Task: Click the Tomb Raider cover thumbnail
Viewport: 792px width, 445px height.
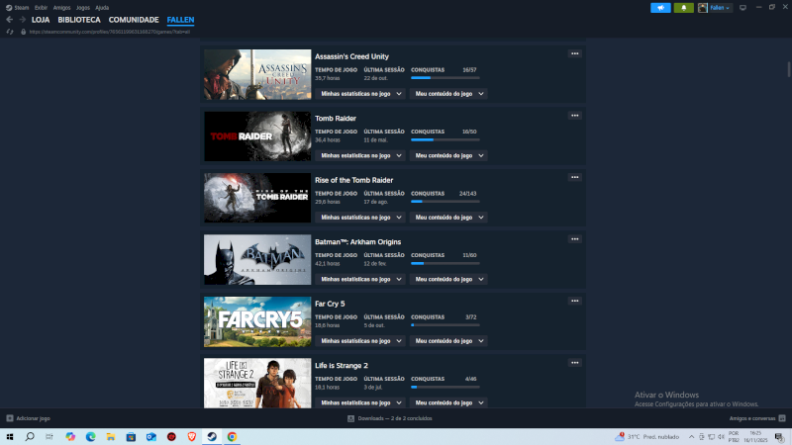Action: [x=257, y=136]
